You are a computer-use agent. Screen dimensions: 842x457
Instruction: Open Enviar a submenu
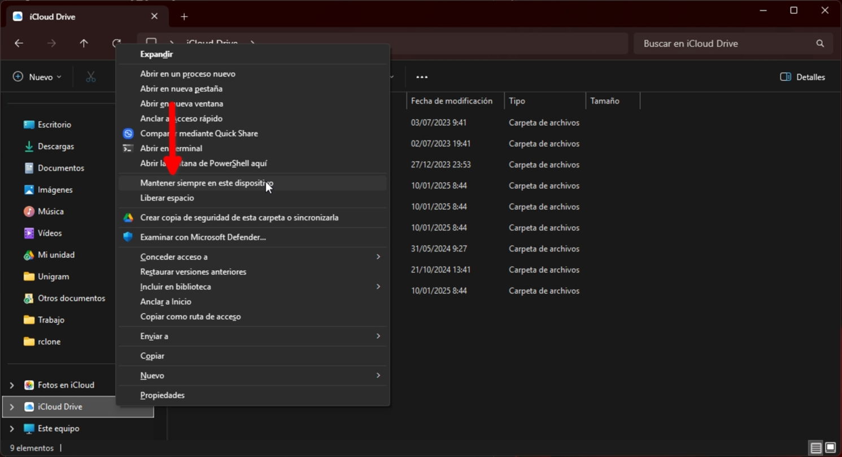click(252, 336)
